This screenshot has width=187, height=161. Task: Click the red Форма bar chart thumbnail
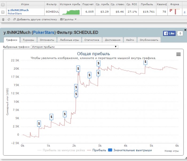[175, 11]
